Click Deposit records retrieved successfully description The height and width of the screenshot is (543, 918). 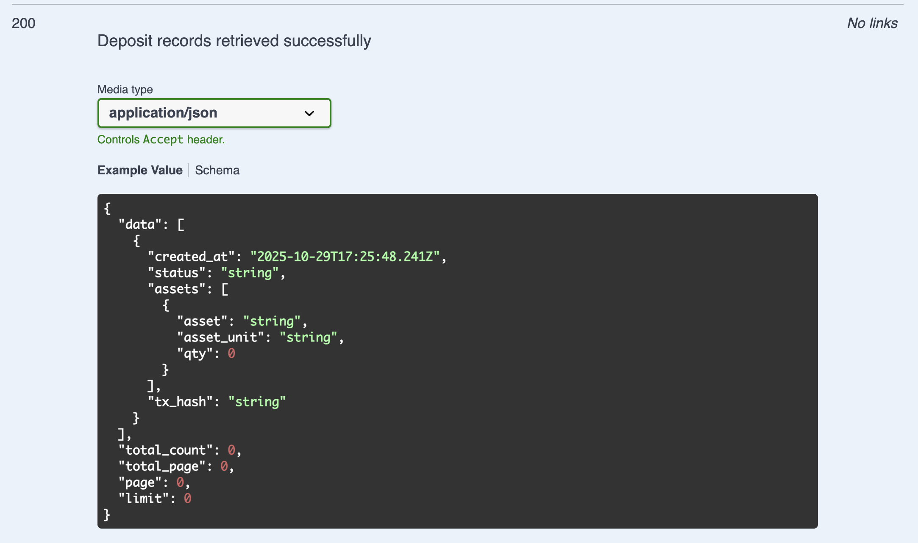point(234,41)
